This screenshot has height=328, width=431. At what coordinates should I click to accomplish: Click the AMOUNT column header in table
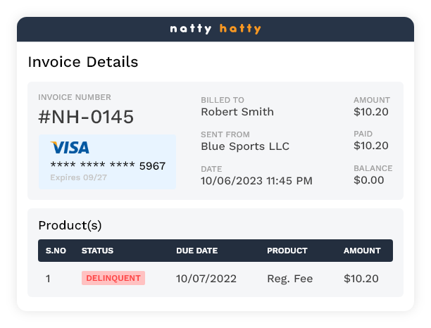[x=362, y=251]
